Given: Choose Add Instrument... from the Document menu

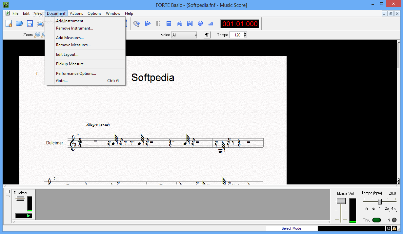Looking at the screenshot, I should tap(85, 21).
